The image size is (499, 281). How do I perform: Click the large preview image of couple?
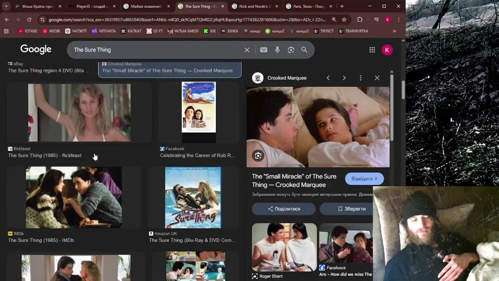(x=318, y=127)
